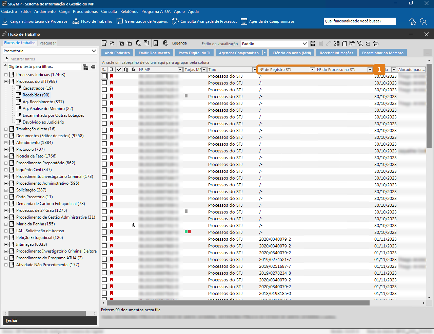The height and width of the screenshot is (334, 434).
Task: Click the red flag in the first grid row
Action: coord(111,76)
